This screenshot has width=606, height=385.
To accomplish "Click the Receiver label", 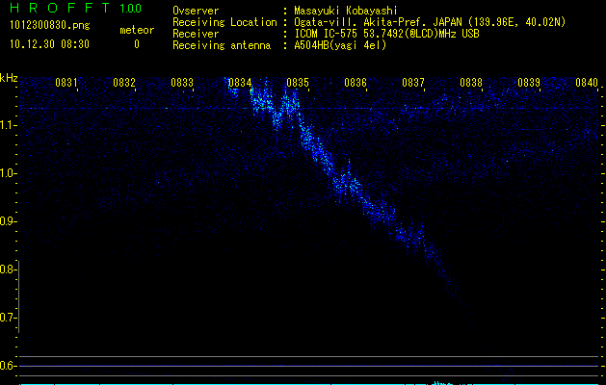I will tap(196, 34).
